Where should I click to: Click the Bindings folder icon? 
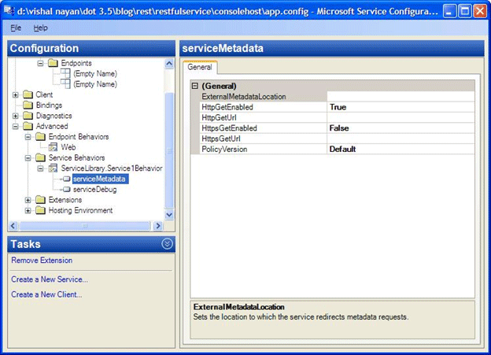tap(28, 105)
